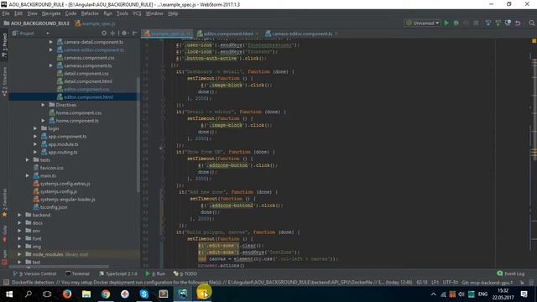This screenshot has height=302, width=537.
Task: Switch to WebStorm taskbar icon
Action: pos(183,294)
